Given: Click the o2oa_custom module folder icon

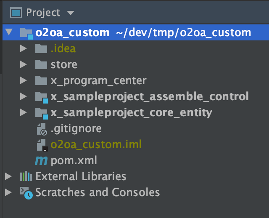Looking at the screenshot, I should 26,34.
